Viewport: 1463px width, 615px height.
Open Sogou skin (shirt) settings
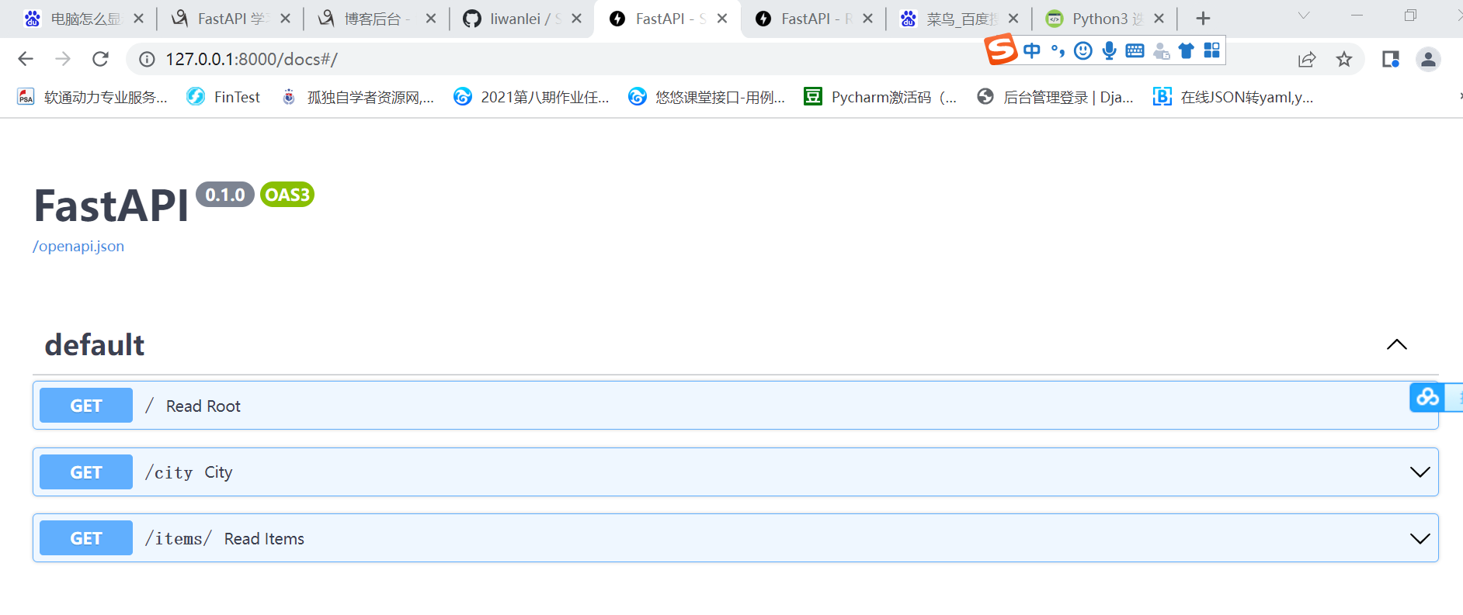(x=1186, y=51)
